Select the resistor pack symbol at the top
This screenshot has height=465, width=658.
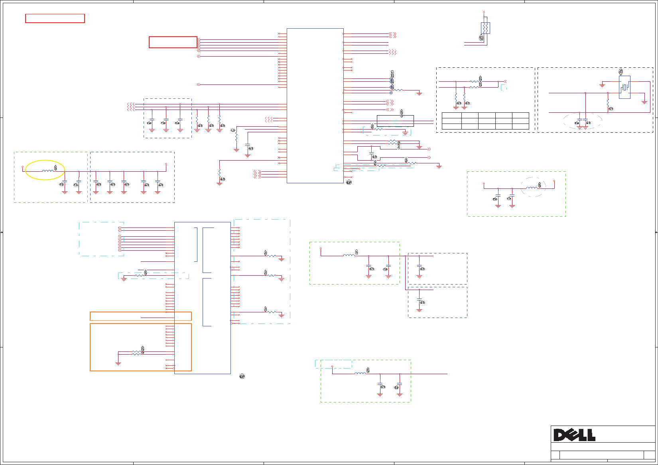[485, 28]
